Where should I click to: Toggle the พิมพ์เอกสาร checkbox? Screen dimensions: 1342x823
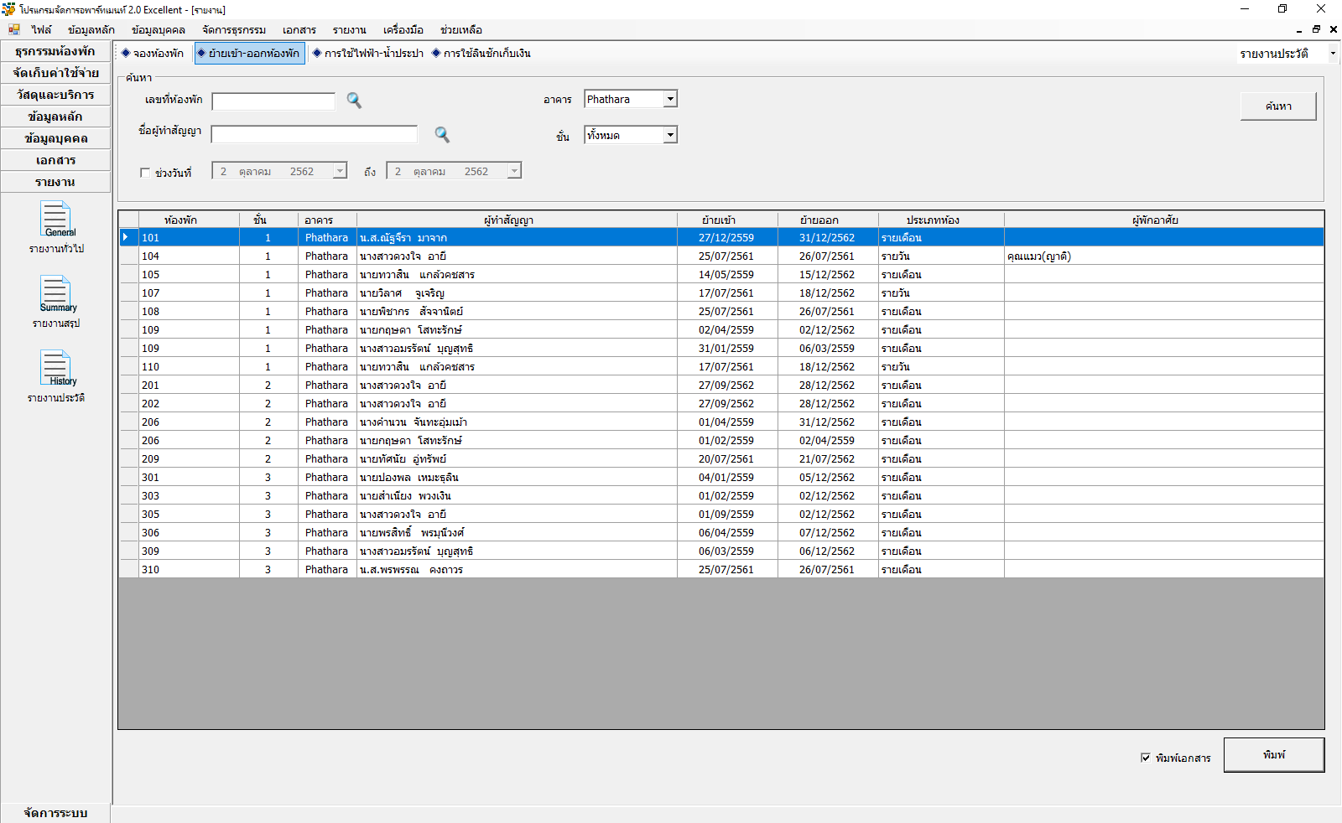pos(1146,758)
